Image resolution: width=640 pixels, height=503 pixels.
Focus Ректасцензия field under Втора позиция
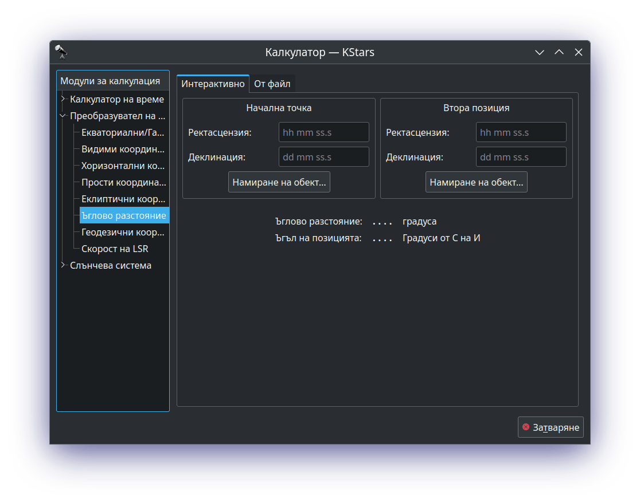(x=521, y=132)
